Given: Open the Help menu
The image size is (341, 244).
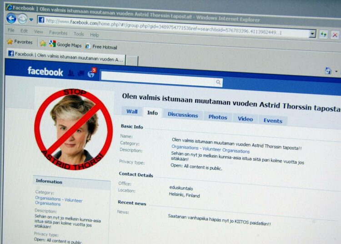Looking at the screenshot, I should (x=94, y=35).
